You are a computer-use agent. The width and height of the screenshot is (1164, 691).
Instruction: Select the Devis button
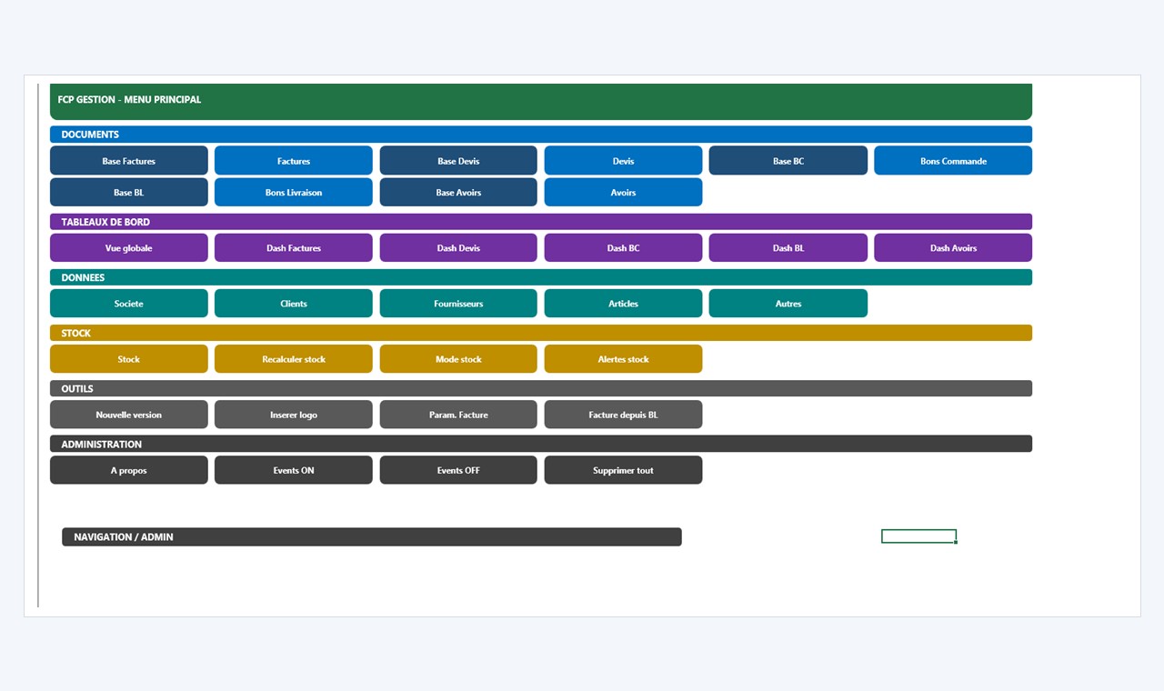coord(623,161)
